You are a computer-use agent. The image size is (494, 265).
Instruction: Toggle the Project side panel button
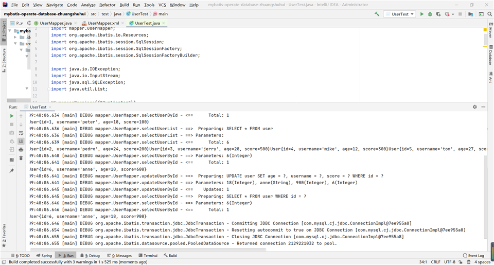point(4,31)
